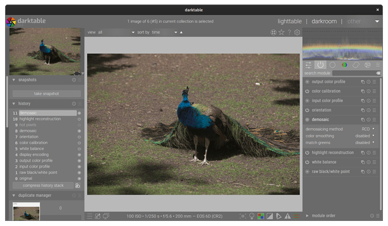Toggle output color profile module on/off

307,82
